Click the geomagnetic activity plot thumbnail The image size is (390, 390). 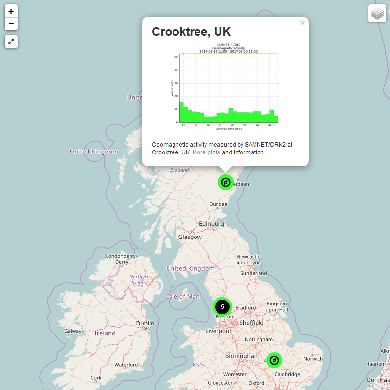pos(225,87)
